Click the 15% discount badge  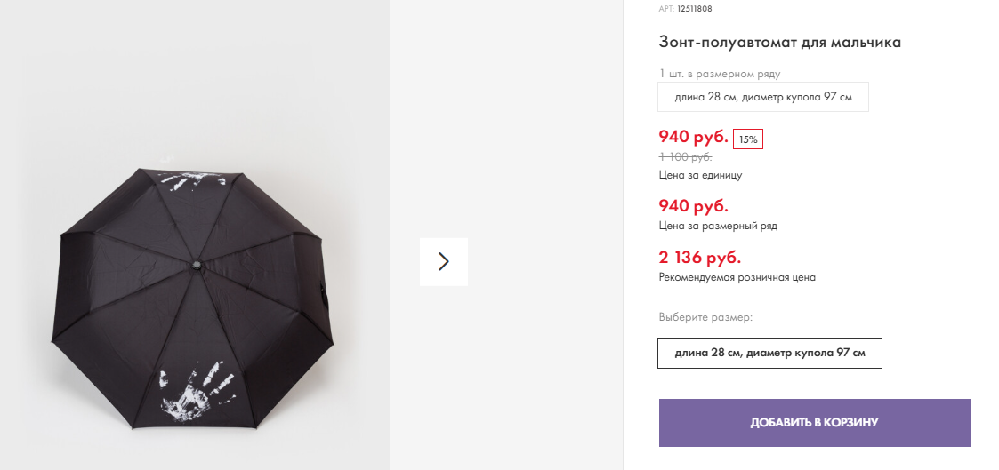(x=748, y=139)
